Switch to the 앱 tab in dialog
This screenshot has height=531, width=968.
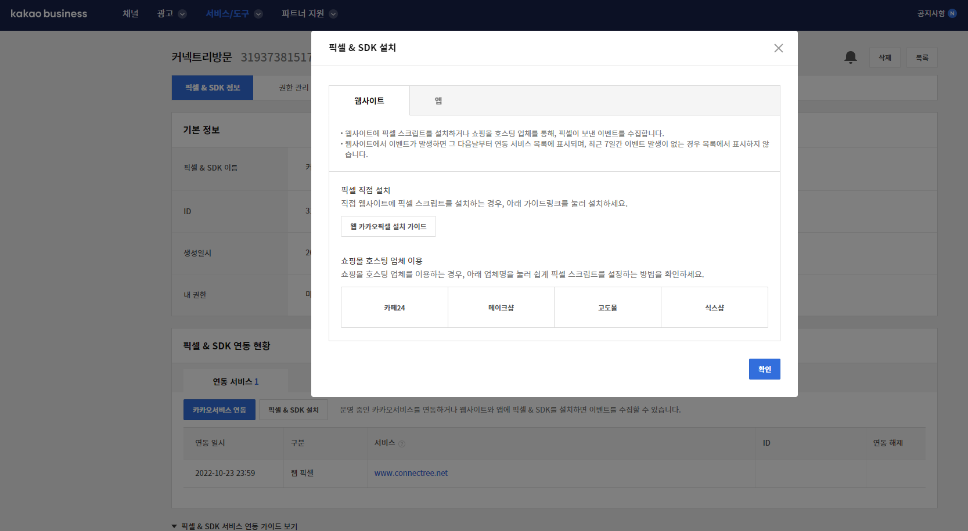pyautogui.click(x=438, y=100)
